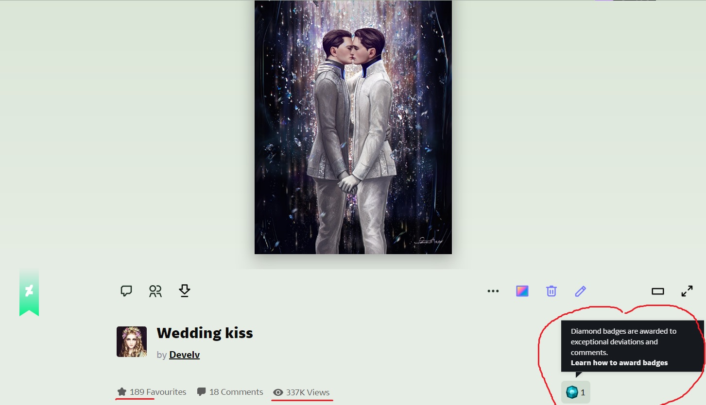Open Develv's profile avatar
The width and height of the screenshot is (706, 405).
point(132,341)
